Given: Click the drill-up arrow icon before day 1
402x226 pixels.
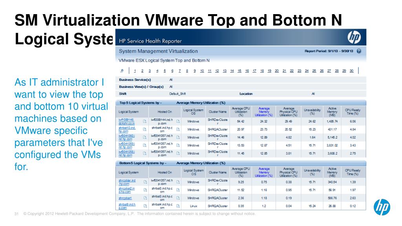Looking at the screenshot, I should [122, 71].
